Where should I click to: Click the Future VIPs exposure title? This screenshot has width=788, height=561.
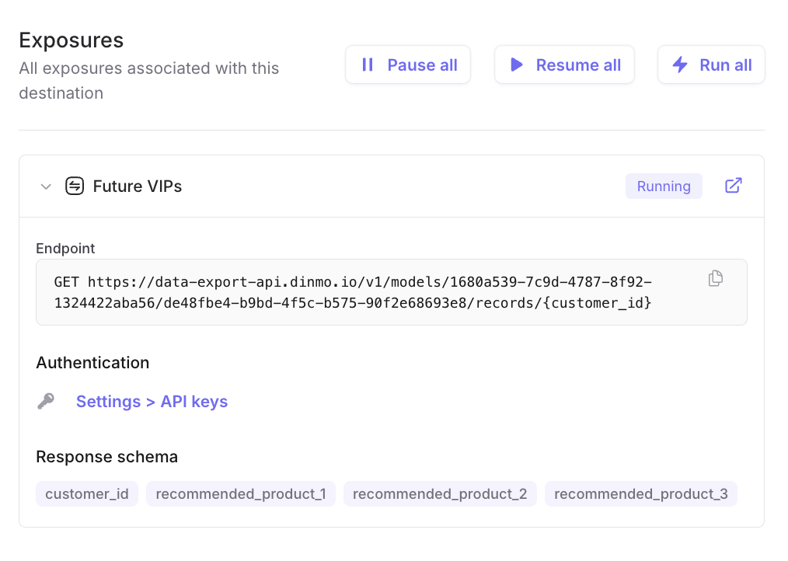[x=138, y=186]
